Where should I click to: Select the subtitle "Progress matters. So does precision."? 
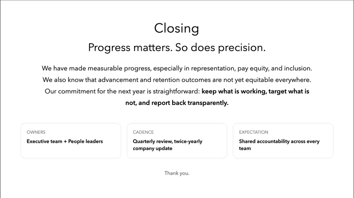(177, 47)
